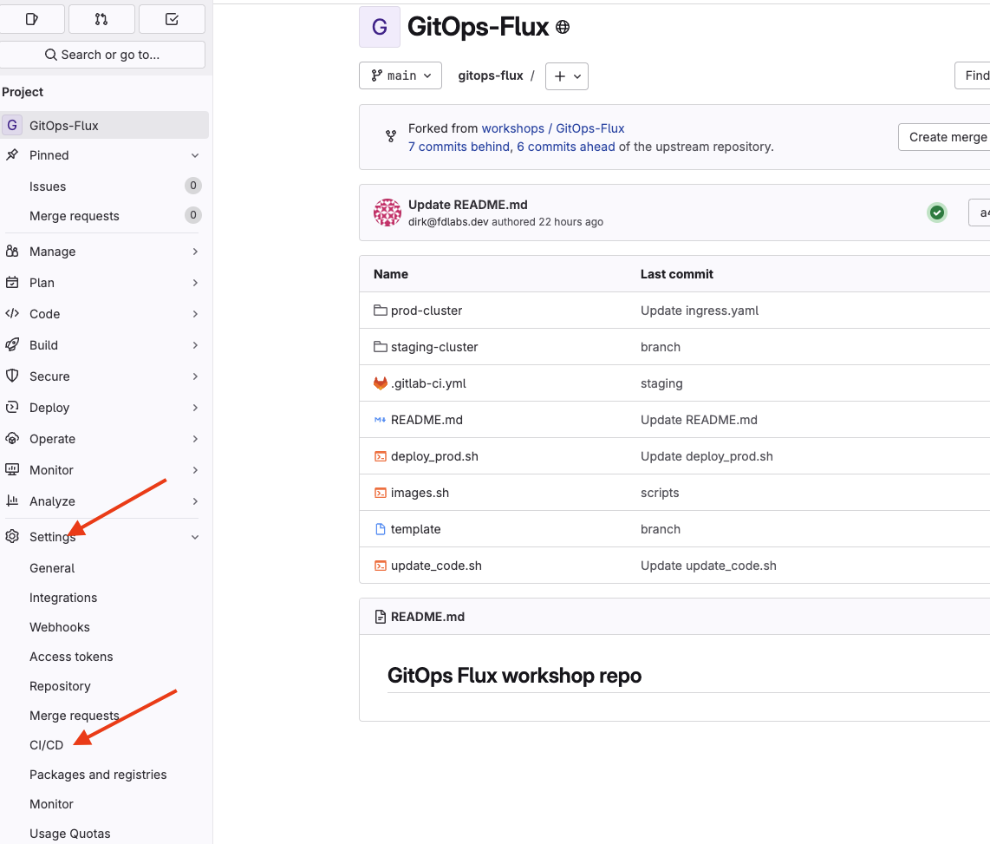The width and height of the screenshot is (990, 844).
Task: Click the 6 commits ahead link
Action: coord(566,147)
